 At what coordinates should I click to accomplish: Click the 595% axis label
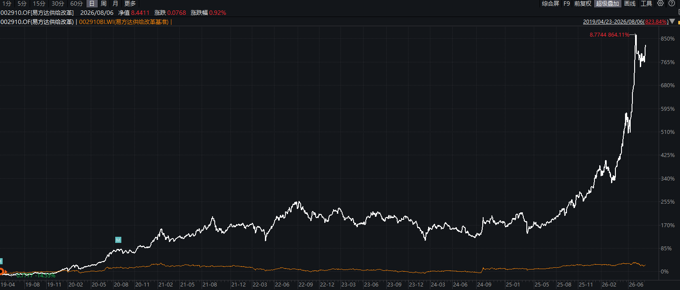(668, 109)
